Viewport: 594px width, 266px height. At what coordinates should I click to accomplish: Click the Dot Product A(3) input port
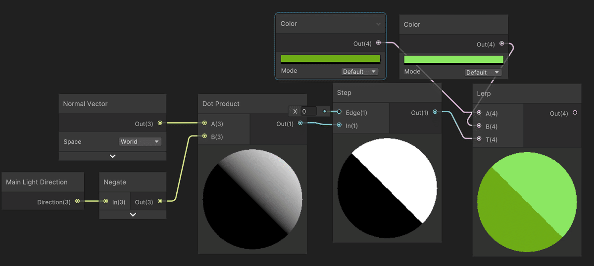point(204,123)
